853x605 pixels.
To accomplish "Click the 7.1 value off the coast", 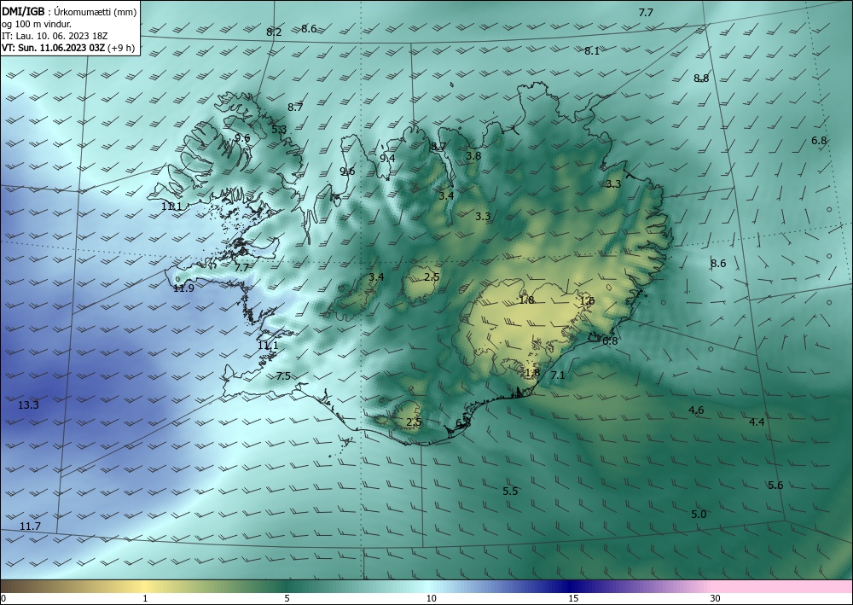I will tap(558, 375).
